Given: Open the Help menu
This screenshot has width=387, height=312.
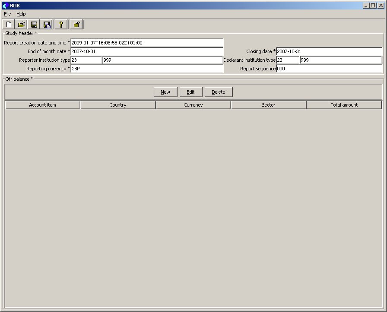Looking at the screenshot, I should click(21, 14).
